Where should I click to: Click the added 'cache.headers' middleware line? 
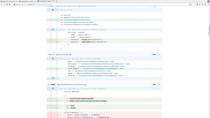pos(104,69)
